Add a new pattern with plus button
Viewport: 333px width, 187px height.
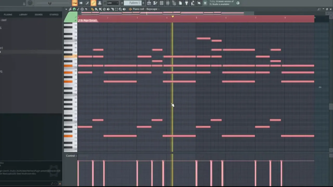pos(143,3)
